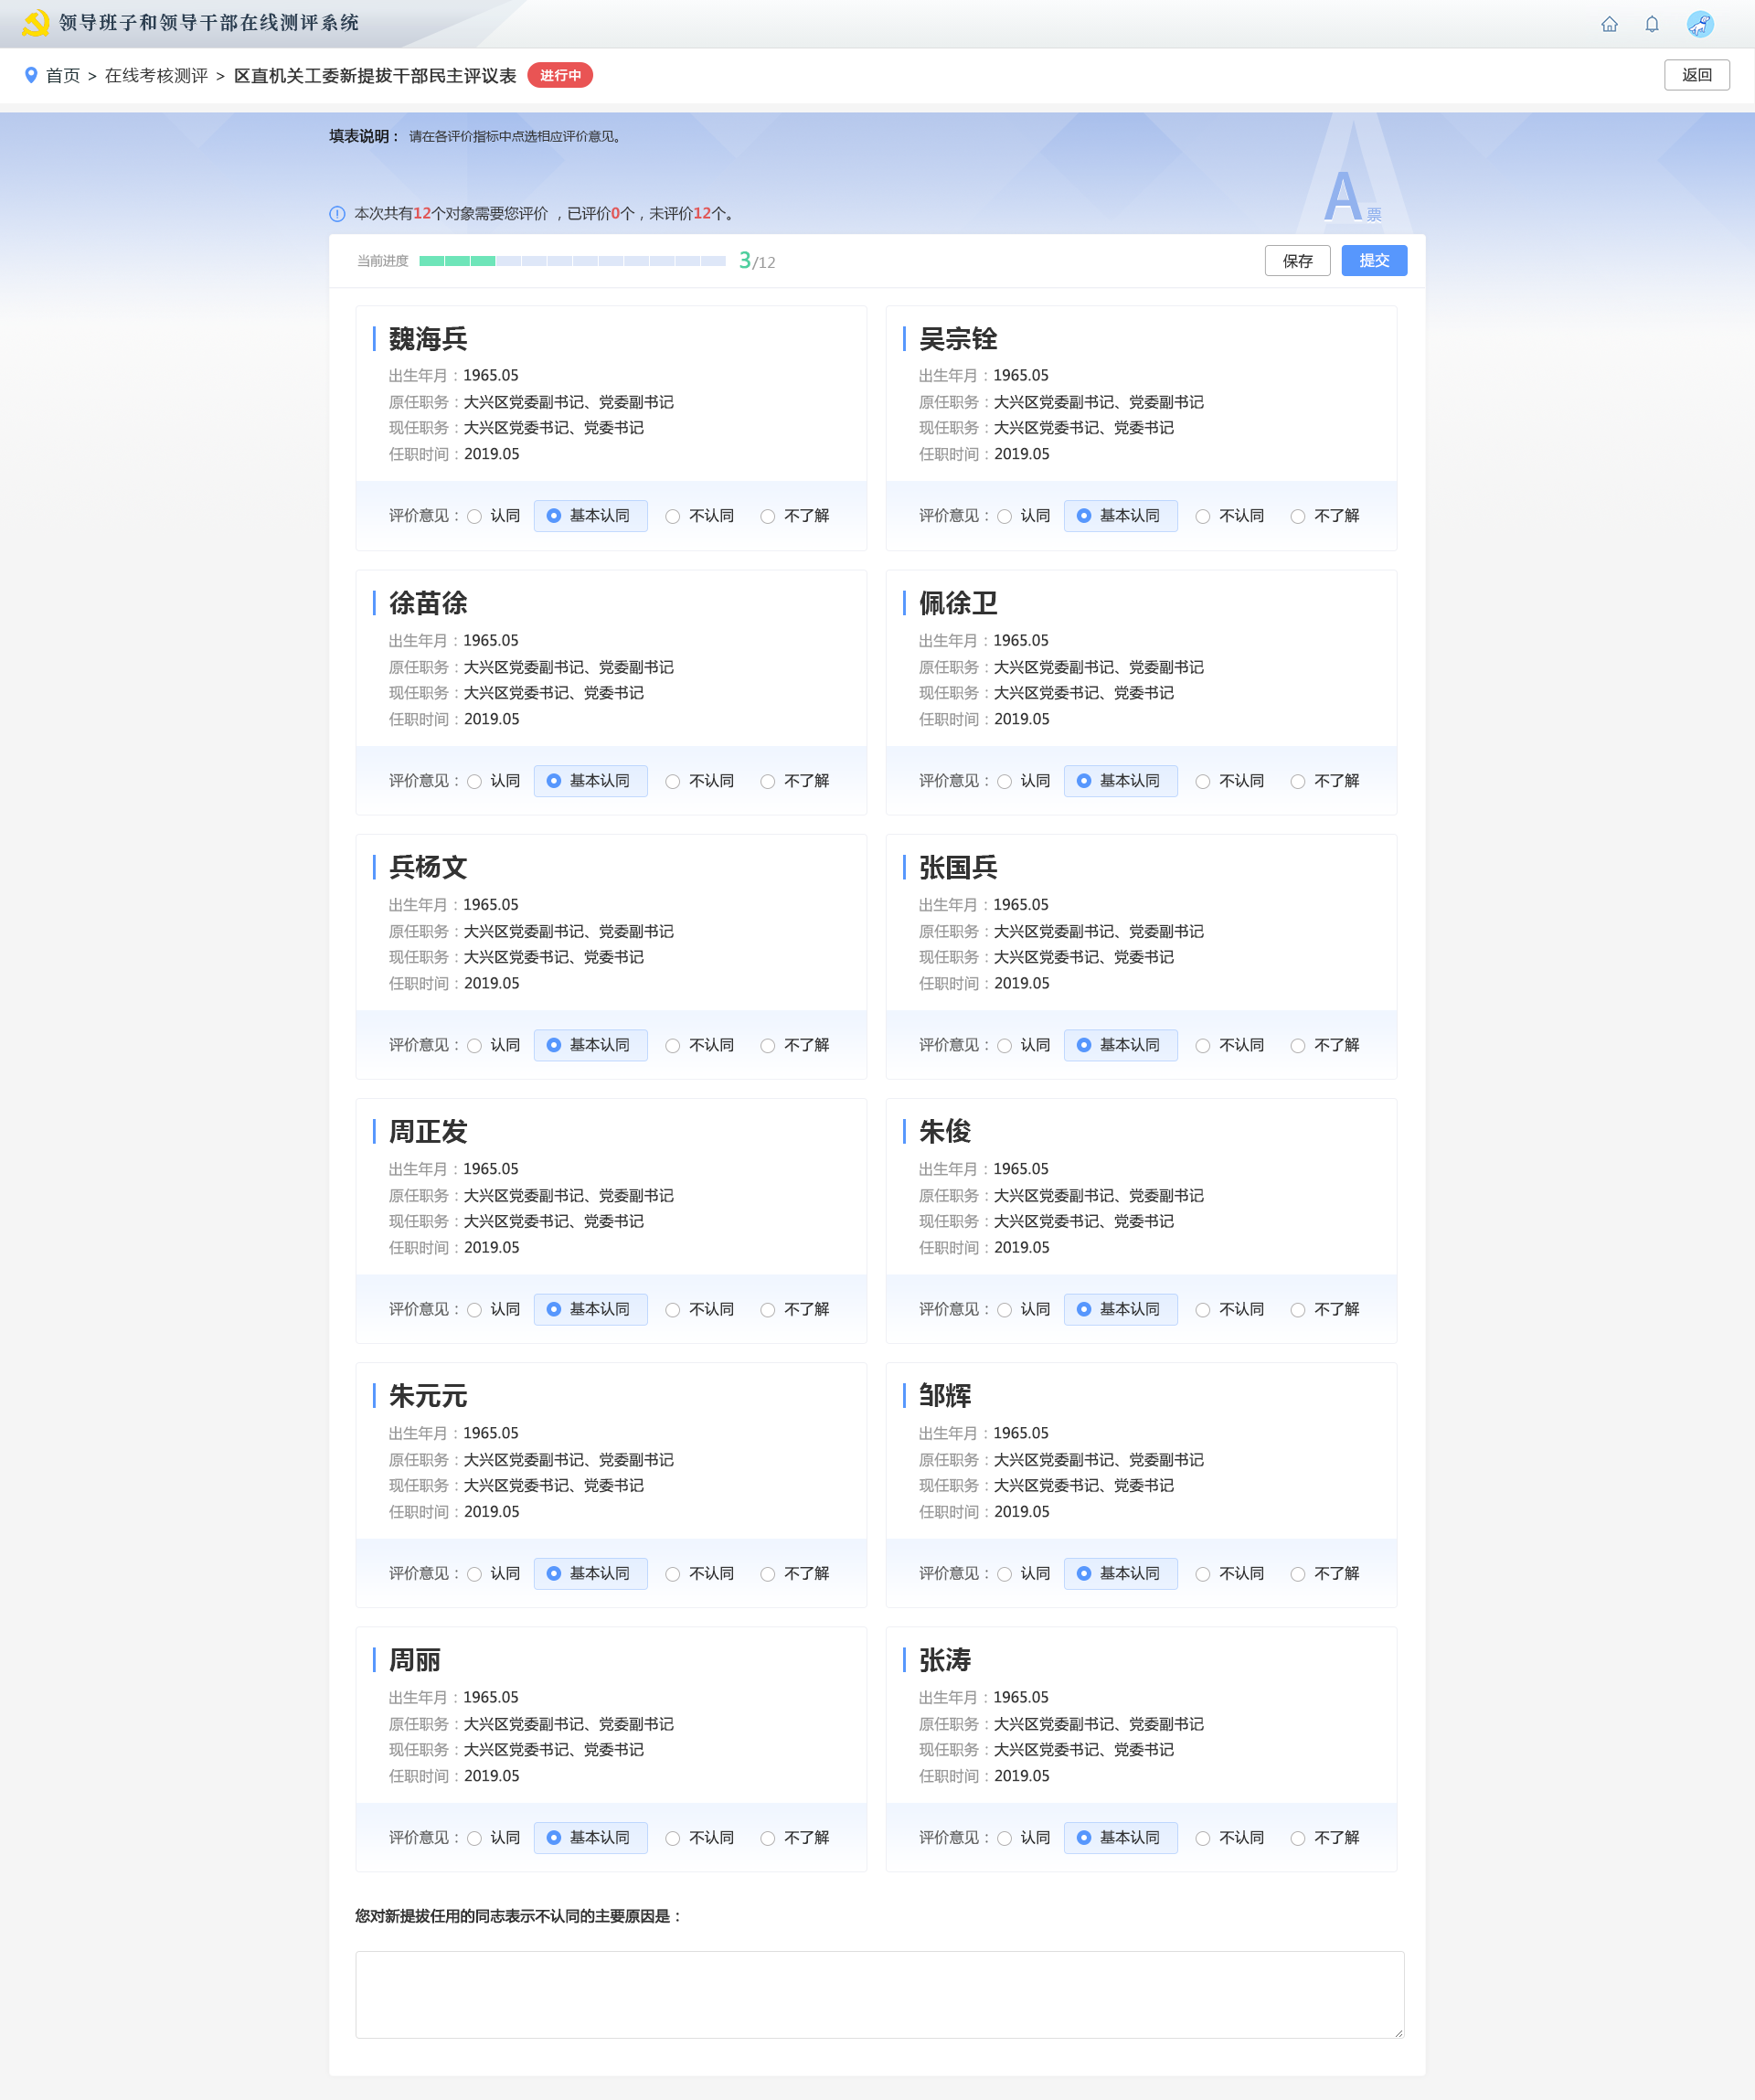1755x2100 pixels.
Task: Select 不认同 for 朱元元
Action: coord(700,1573)
